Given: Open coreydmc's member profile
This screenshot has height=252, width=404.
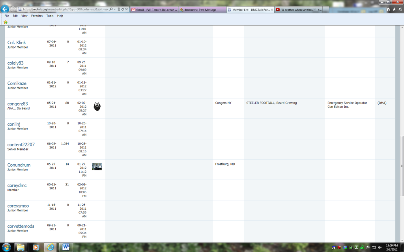Looking at the screenshot, I should click(x=17, y=185).
